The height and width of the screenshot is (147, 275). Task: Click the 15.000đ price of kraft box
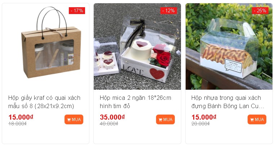pyautogui.click(x=21, y=117)
